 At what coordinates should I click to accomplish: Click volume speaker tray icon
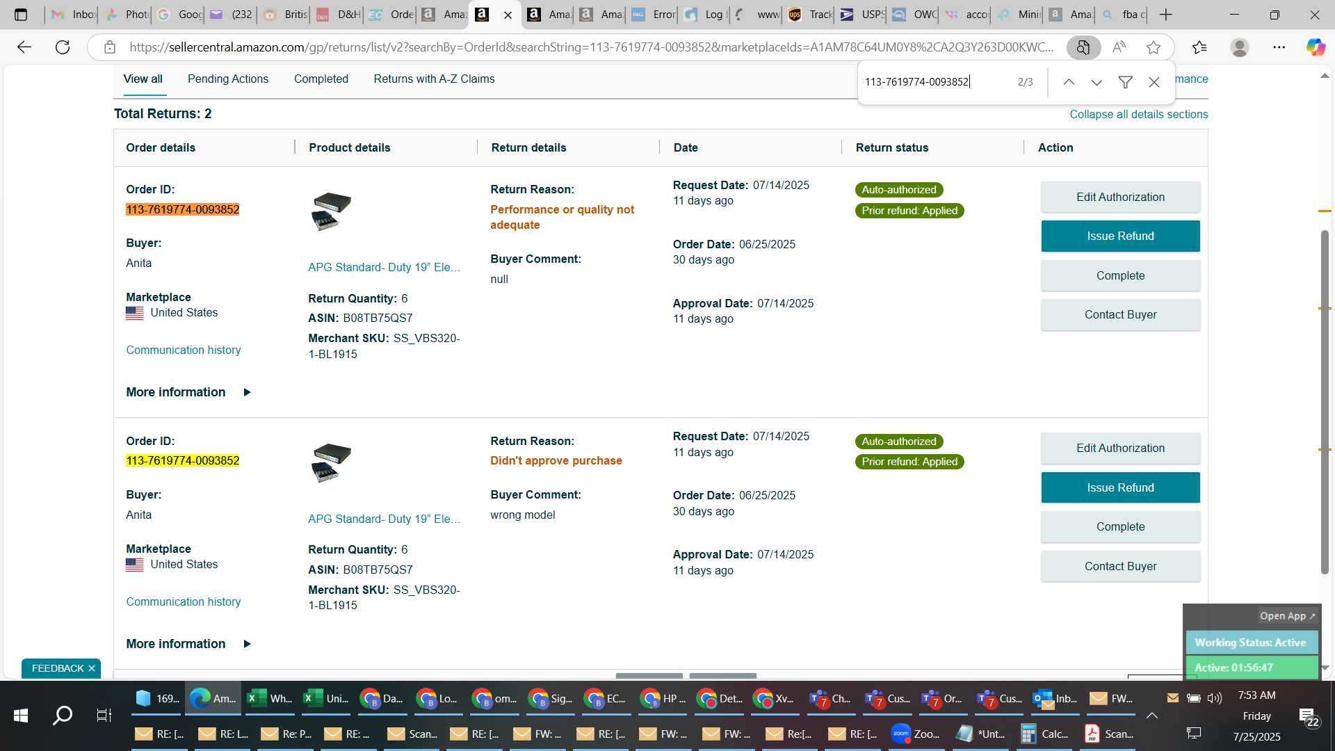point(1215,698)
